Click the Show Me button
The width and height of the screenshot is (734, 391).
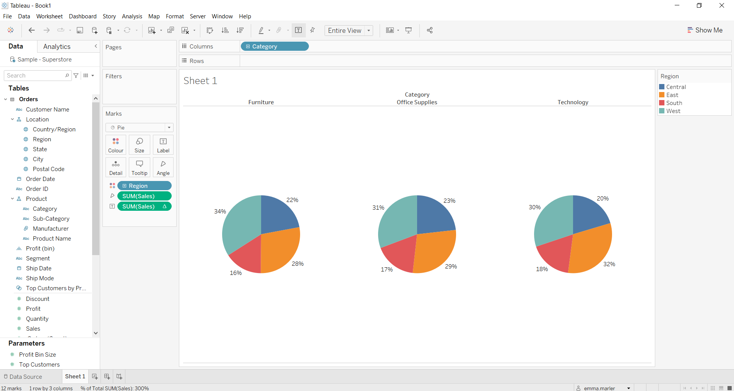pyautogui.click(x=705, y=30)
